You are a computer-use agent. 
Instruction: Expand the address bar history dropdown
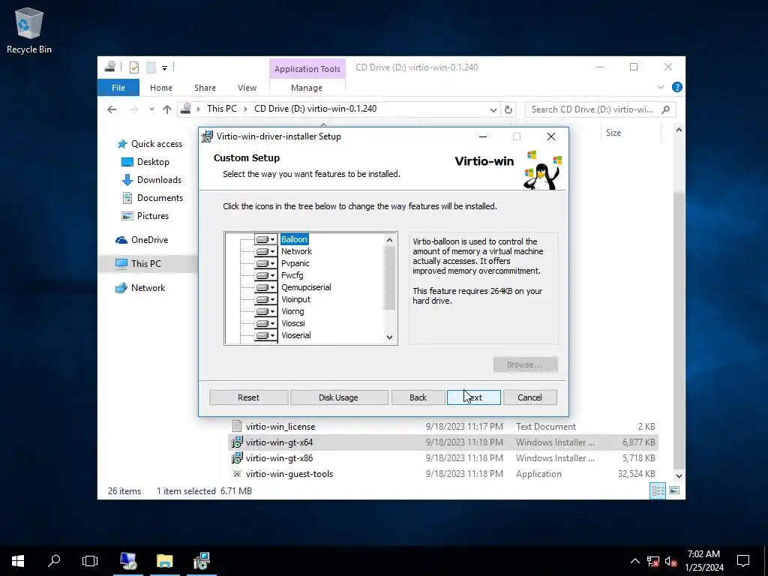pos(493,109)
